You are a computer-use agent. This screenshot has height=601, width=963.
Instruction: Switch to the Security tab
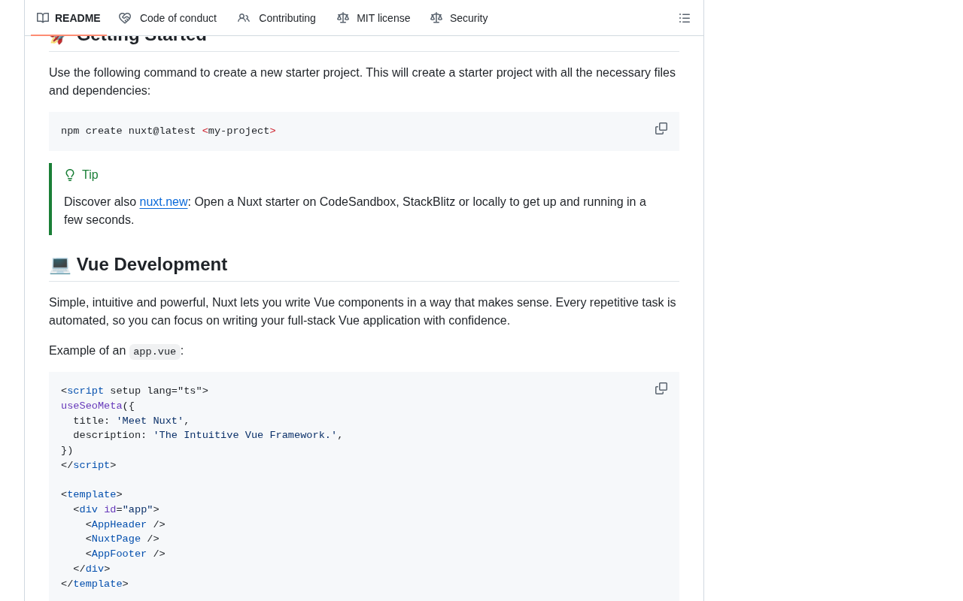(x=459, y=18)
